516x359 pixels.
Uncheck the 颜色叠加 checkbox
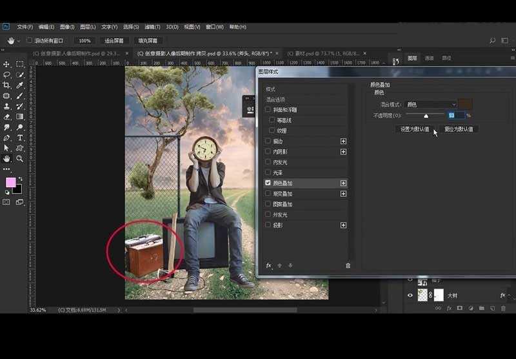tap(268, 183)
